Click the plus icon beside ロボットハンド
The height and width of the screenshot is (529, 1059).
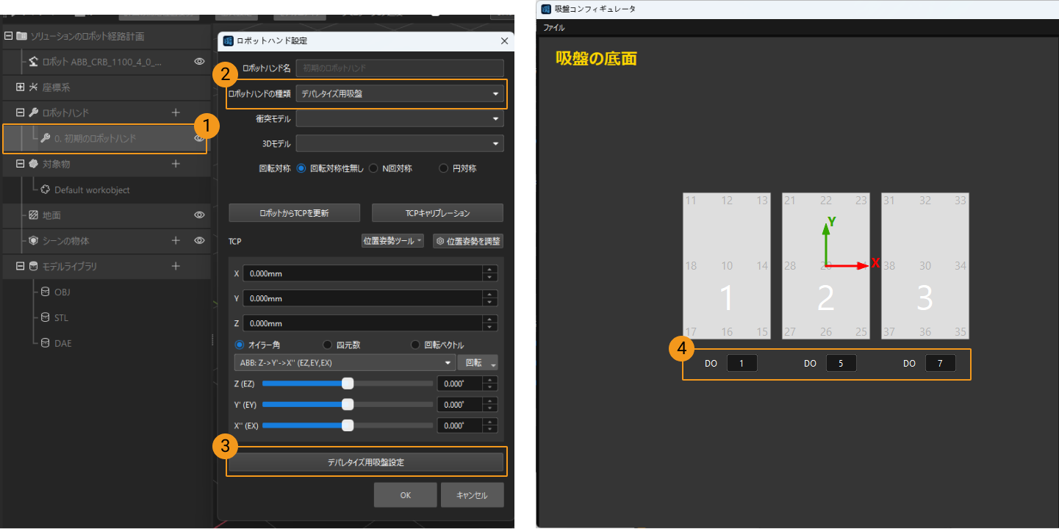click(x=176, y=112)
